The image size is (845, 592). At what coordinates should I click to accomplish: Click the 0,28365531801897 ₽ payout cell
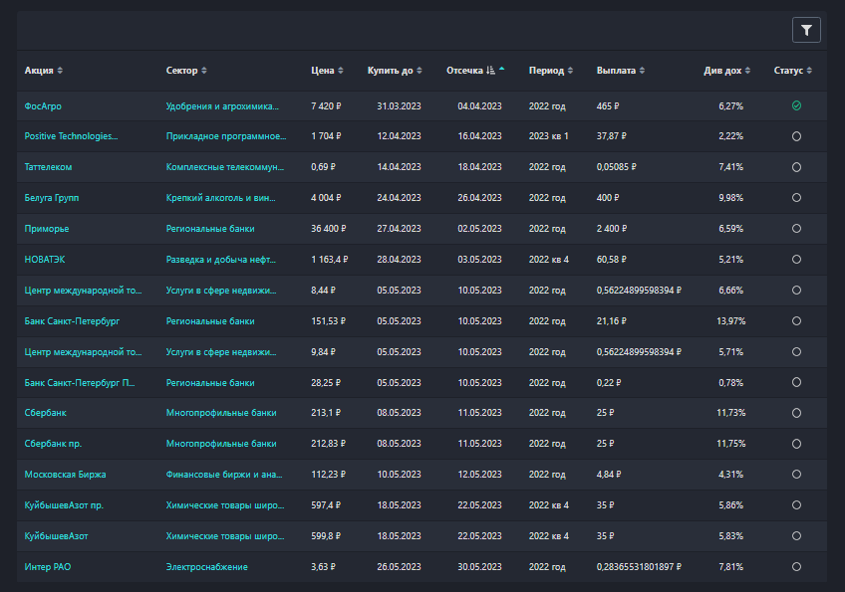(x=639, y=567)
